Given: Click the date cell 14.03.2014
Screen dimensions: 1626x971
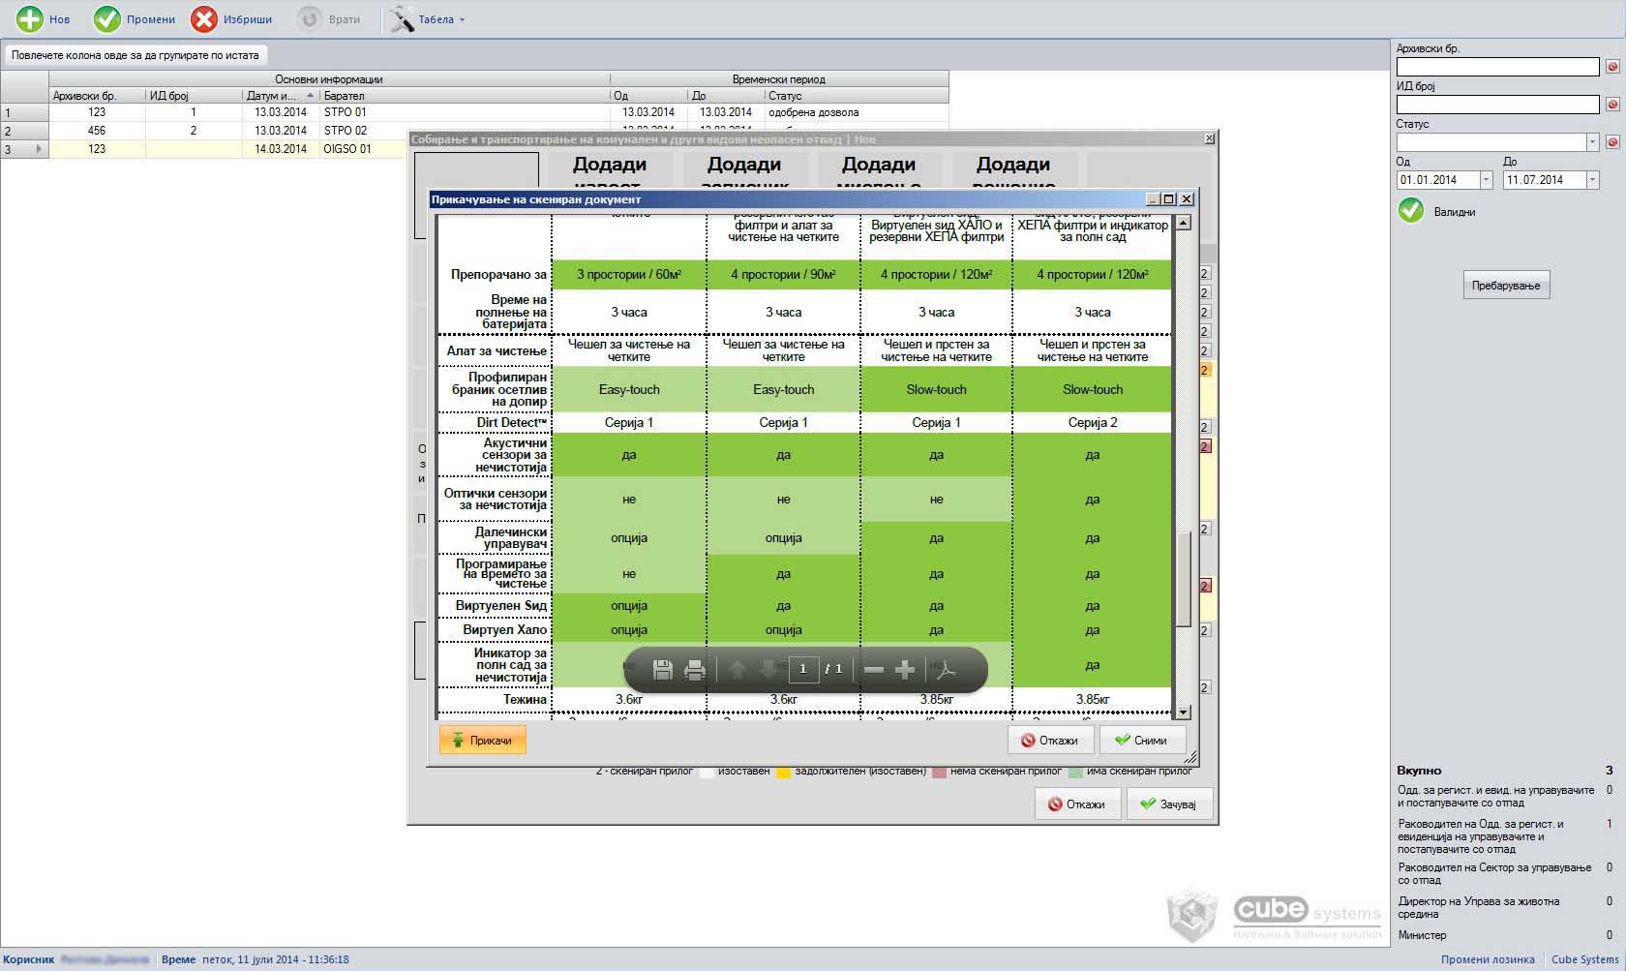Looking at the screenshot, I should [281, 149].
